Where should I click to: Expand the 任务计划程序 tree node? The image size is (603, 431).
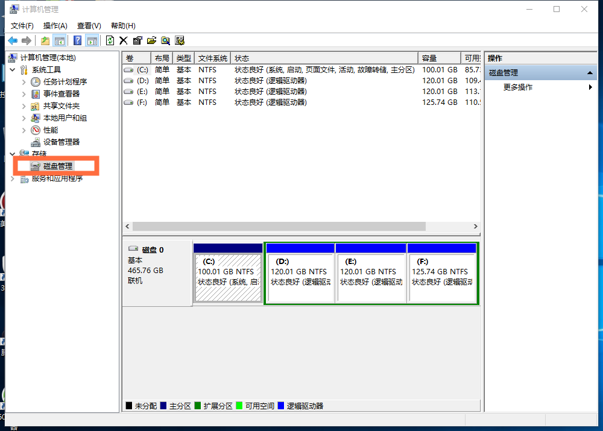point(24,82)
